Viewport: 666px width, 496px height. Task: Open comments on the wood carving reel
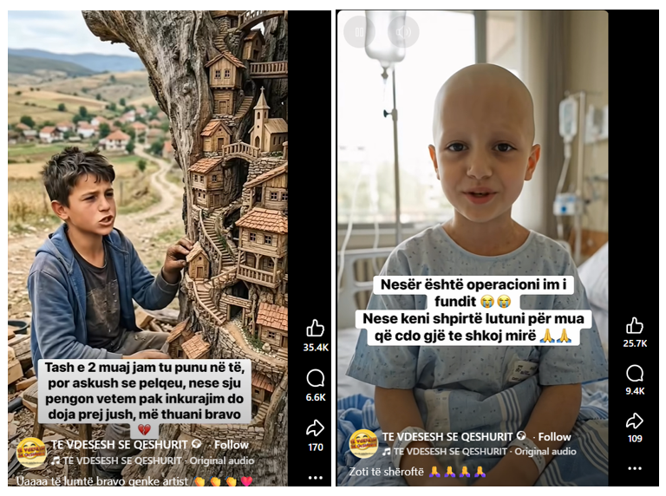[315, 378]
